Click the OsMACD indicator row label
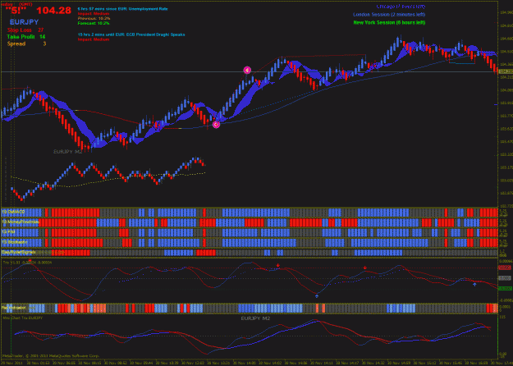The image size is (513, 366). (13, 212)
